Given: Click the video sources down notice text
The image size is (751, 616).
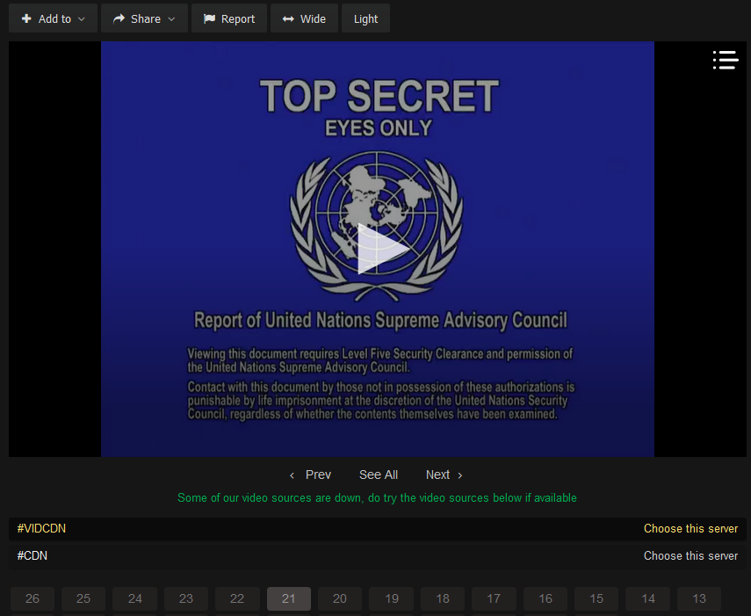Looking at the screenshot, I should click(377, 498).
